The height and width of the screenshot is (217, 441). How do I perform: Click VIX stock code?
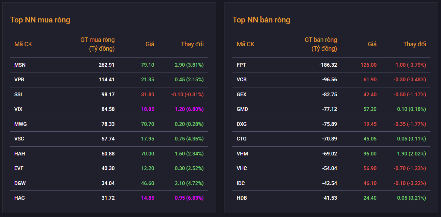pyautogui.click(x=18, y=109)
